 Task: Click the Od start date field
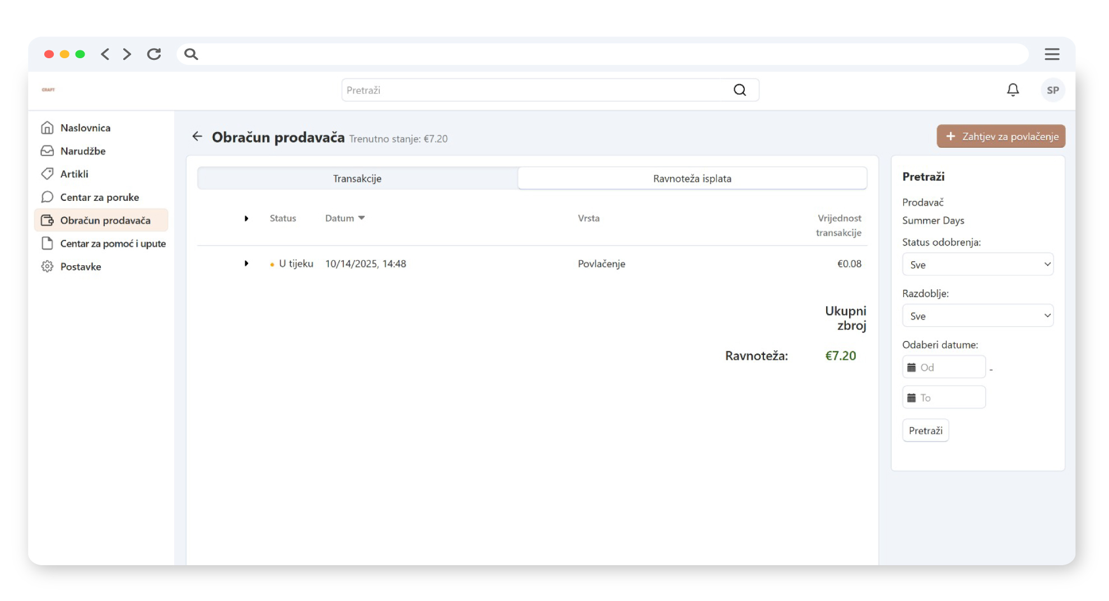949,368
